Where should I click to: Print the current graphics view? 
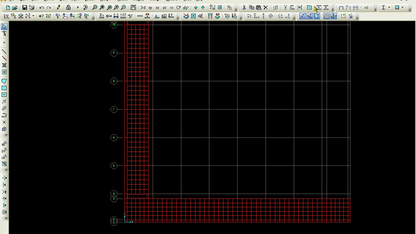pos(32,7)
